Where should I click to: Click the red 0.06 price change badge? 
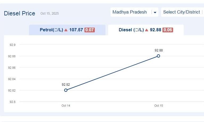coord(168,30)
